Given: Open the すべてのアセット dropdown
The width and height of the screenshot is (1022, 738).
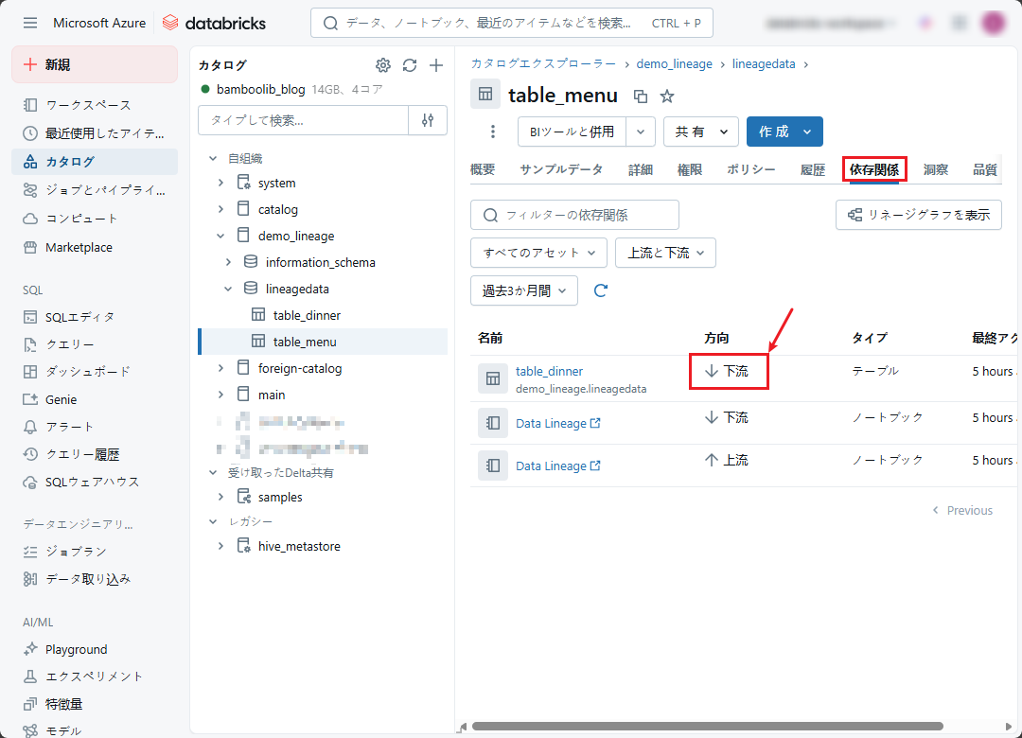Looking at the screenshot, I should [x=539, y=253].
